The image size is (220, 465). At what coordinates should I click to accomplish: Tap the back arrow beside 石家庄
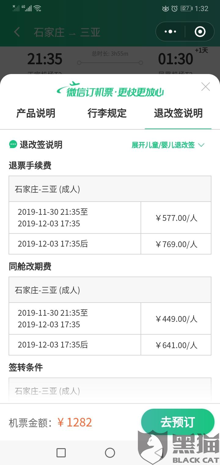click(17, 32)
